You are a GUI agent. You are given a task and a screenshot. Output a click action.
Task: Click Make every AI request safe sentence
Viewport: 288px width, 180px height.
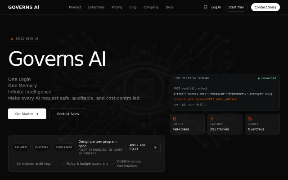[74, 98]
